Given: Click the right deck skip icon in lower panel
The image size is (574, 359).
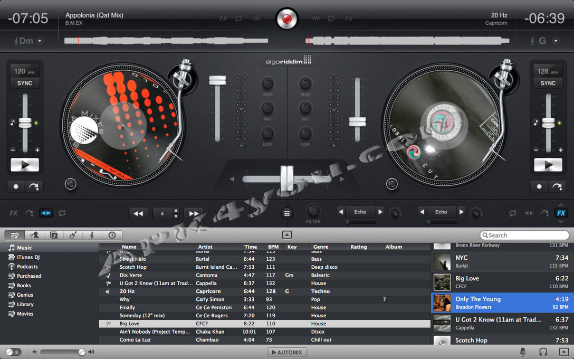Looking at the screenshot, I should (529, 213).
